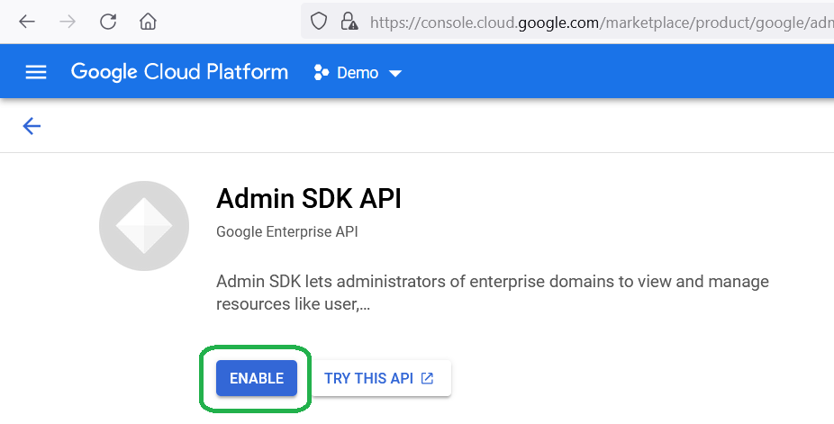Click the browser back arrow button
This screenshot has width=834, height=424.
[x=27, y=21]
